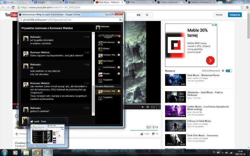This screenshot has height=156, width=250.
Task: Click the Zaloguj się sign-in button
Action: (x=235, y=15)
